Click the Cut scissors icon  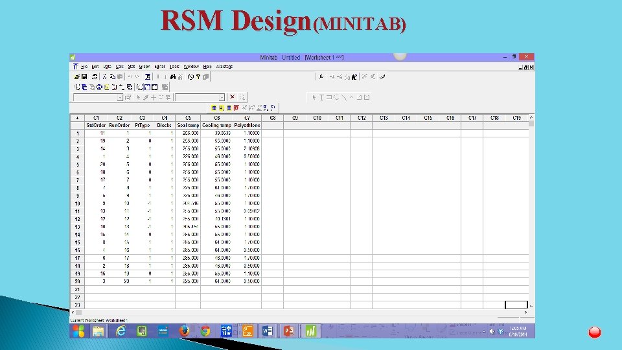click(x=105, y=76)
